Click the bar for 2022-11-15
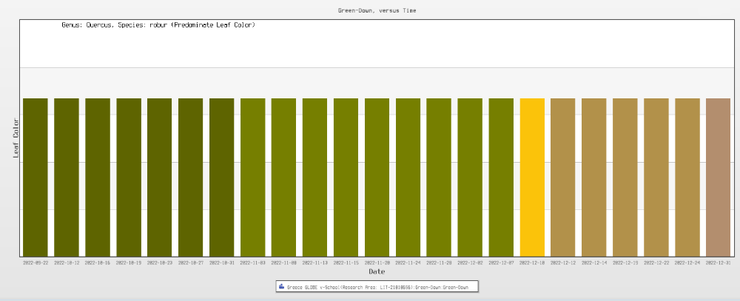740x301 pixels. pyautogui.click(x=346, y=177)
